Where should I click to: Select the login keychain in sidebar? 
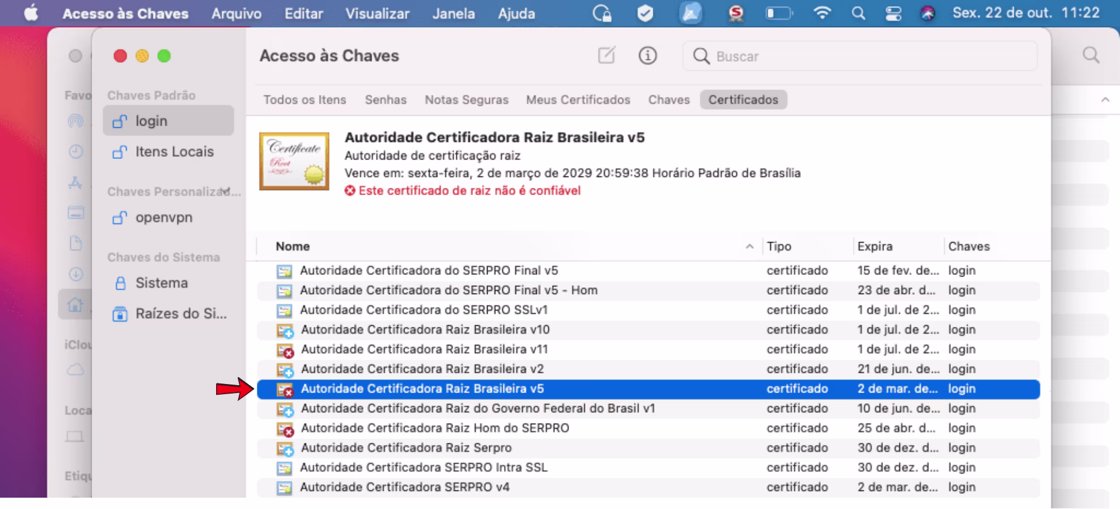pos(169,120)
